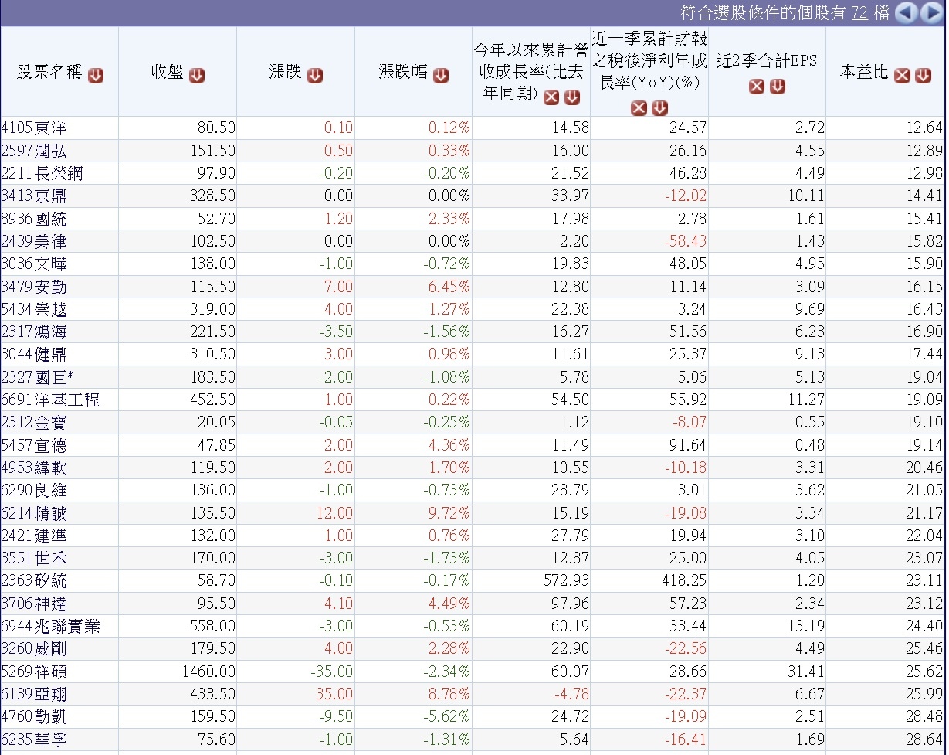Open stock 2597潤弘
949x755 pixels.
34,151
